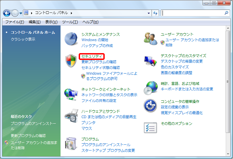Expand the address bar history dropdown arrow
The width and height of the screenshot is (233, 159).
click(149, 13)
